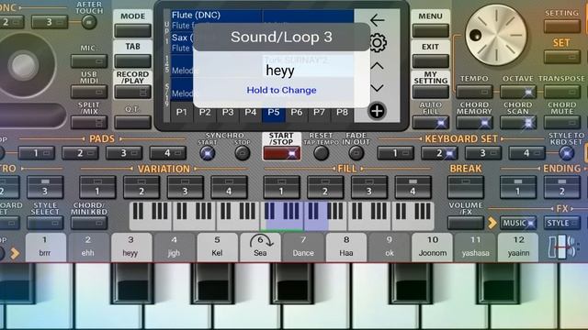Expand the orange arrow next to Volume/FX
This screenshot has height=330, width=588.
pos(492,223)
